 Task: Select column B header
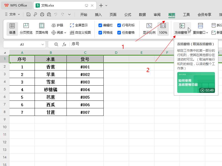[51, 53]
